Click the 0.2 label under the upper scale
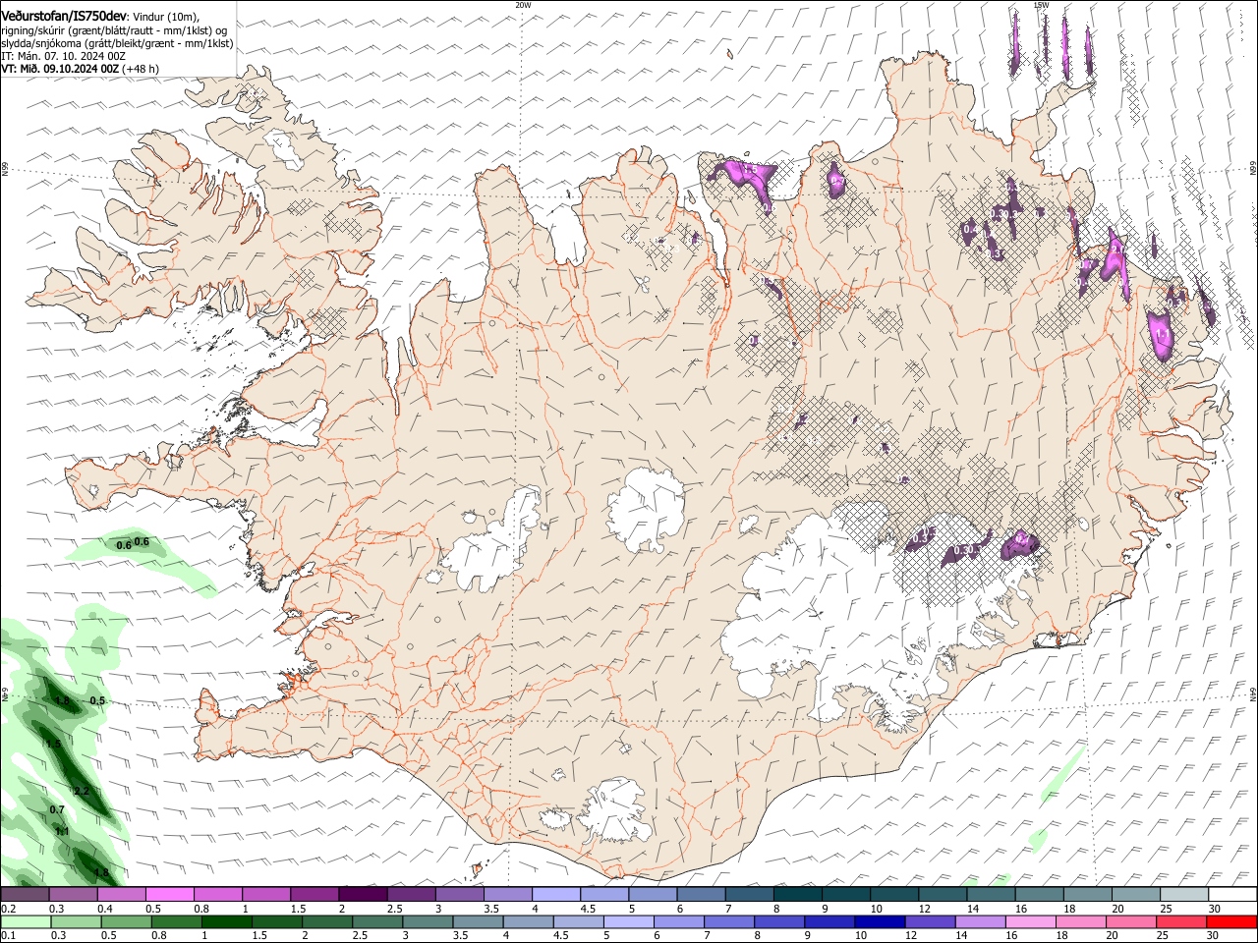The height and width of the screenshot is (943, 1258). (x=8, y=909)
